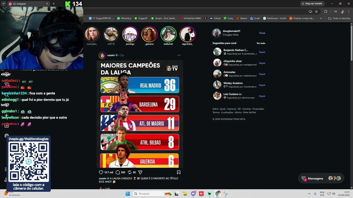353x198 pixels.
Task: Open the Mensagens floating panel
Action: (321, 178)
